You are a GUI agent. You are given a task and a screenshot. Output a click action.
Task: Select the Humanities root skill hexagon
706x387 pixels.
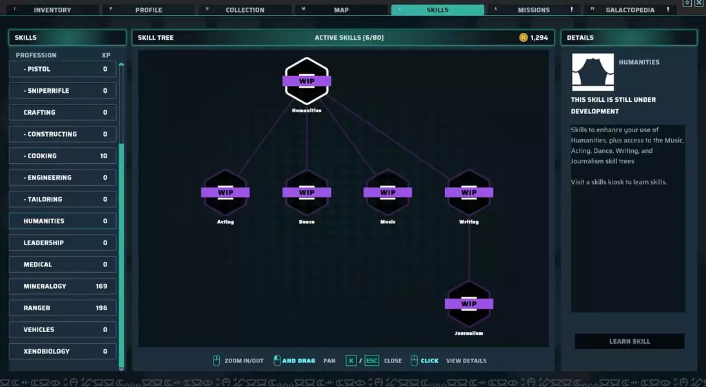coord(307,81)
